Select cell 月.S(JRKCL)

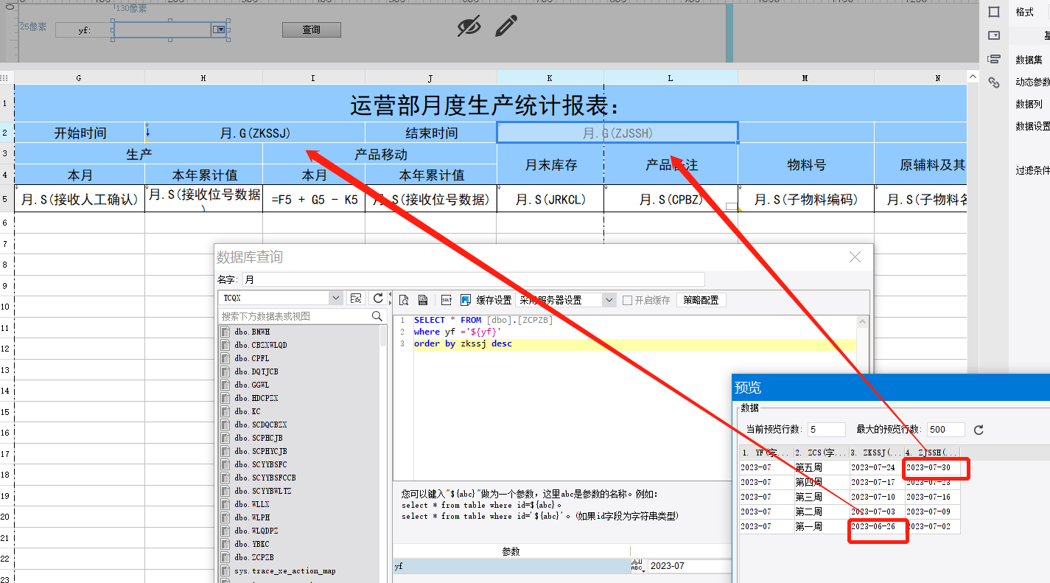coord(550,199)
